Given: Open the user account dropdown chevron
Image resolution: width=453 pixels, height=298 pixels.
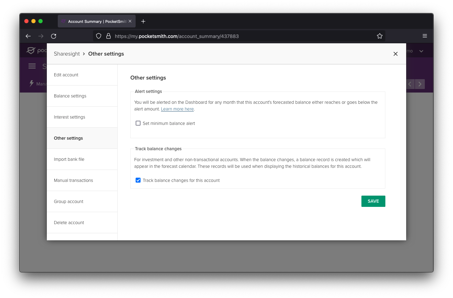Looking at the screenshot, I should tap(421, 51).
